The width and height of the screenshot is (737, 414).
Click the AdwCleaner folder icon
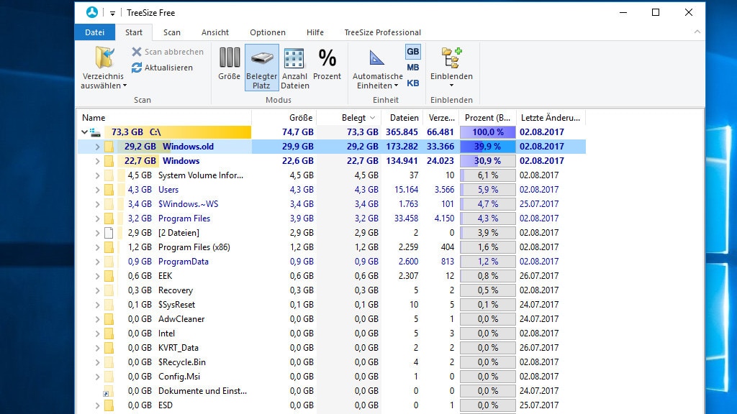109,319
